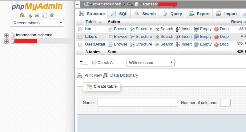Open phpMyAdmin documentation help icon
This screenshot has width=246, height=132.
37,15
